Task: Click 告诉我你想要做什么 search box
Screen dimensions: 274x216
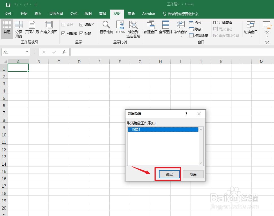Action: coord(181,14)
